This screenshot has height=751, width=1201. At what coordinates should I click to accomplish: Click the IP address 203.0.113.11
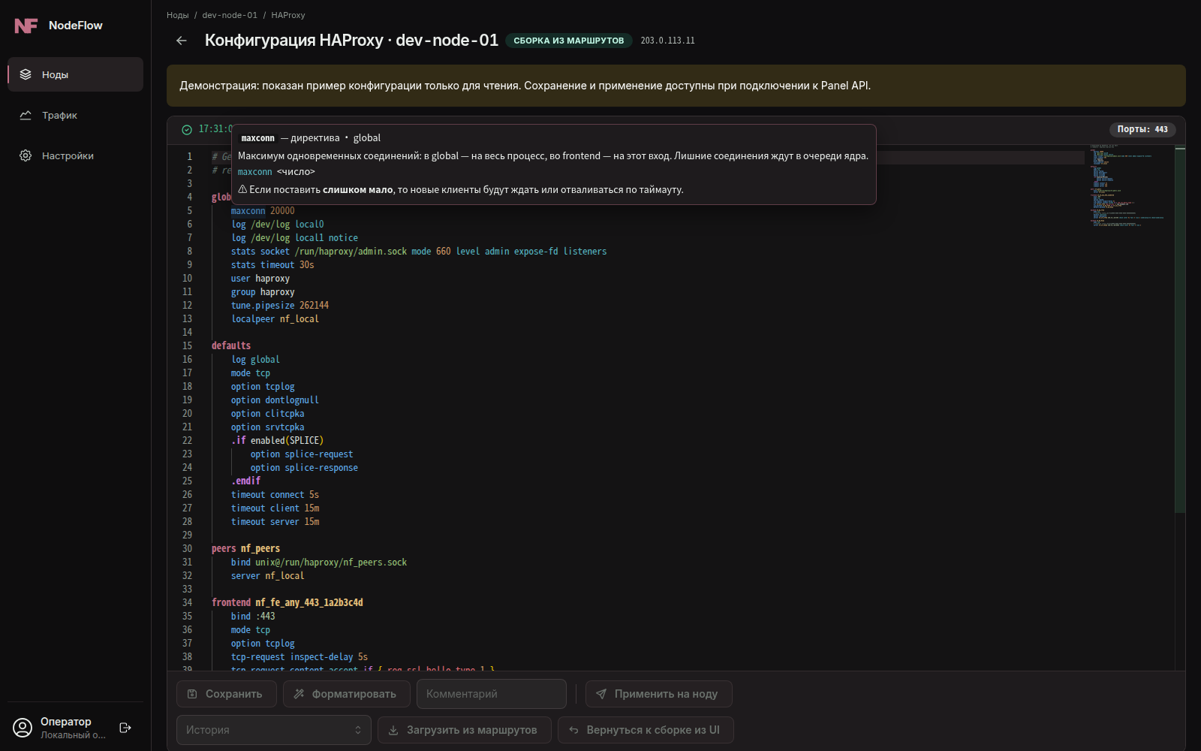667,41
